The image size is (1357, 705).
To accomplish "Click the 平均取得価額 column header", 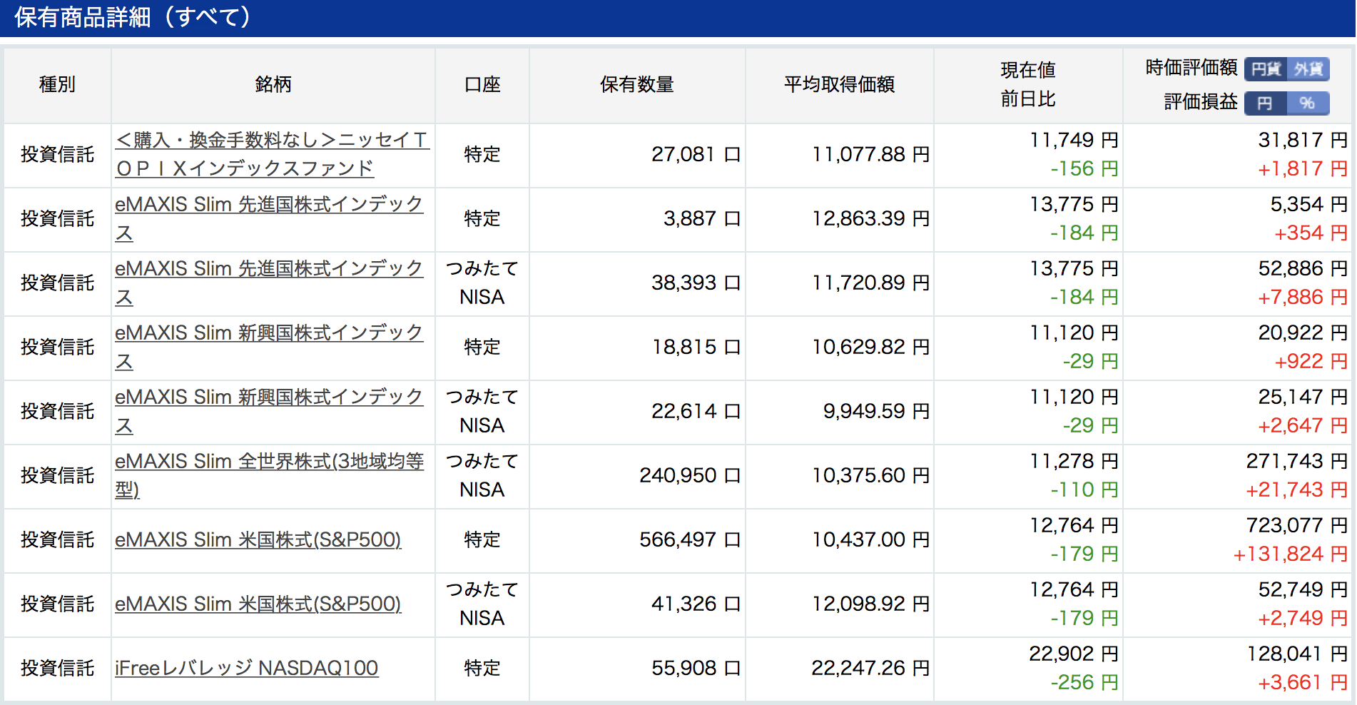I will (840, 85).
